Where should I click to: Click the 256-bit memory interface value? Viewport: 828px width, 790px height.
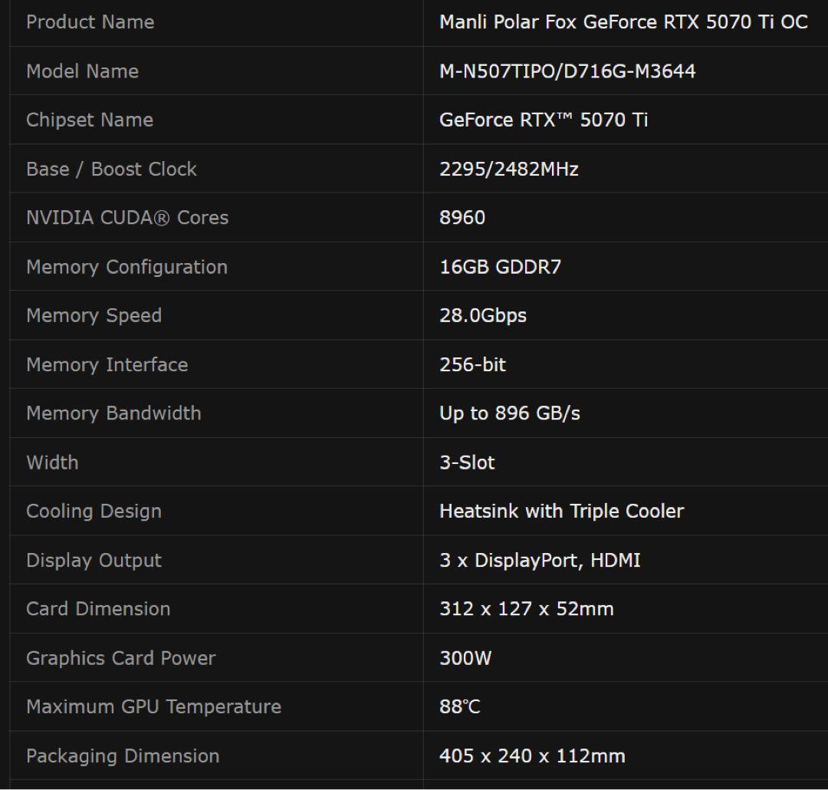[472, 364]
